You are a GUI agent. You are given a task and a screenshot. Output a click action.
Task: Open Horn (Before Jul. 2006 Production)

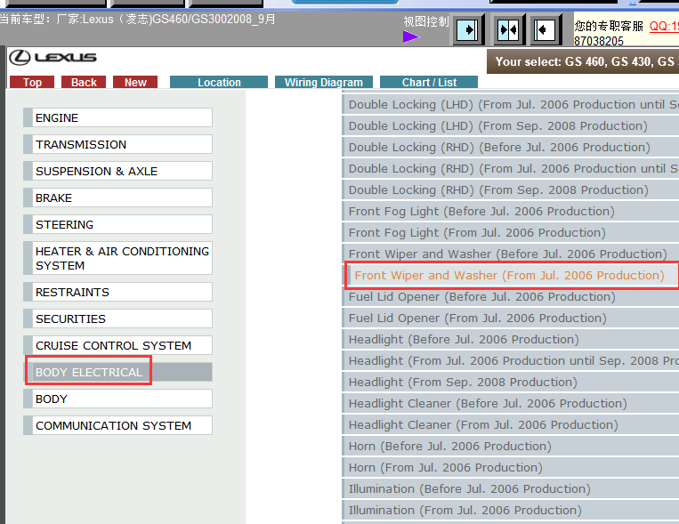(511, 447)
